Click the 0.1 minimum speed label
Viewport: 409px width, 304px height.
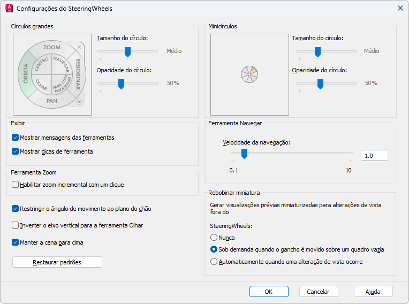(234, 170)
